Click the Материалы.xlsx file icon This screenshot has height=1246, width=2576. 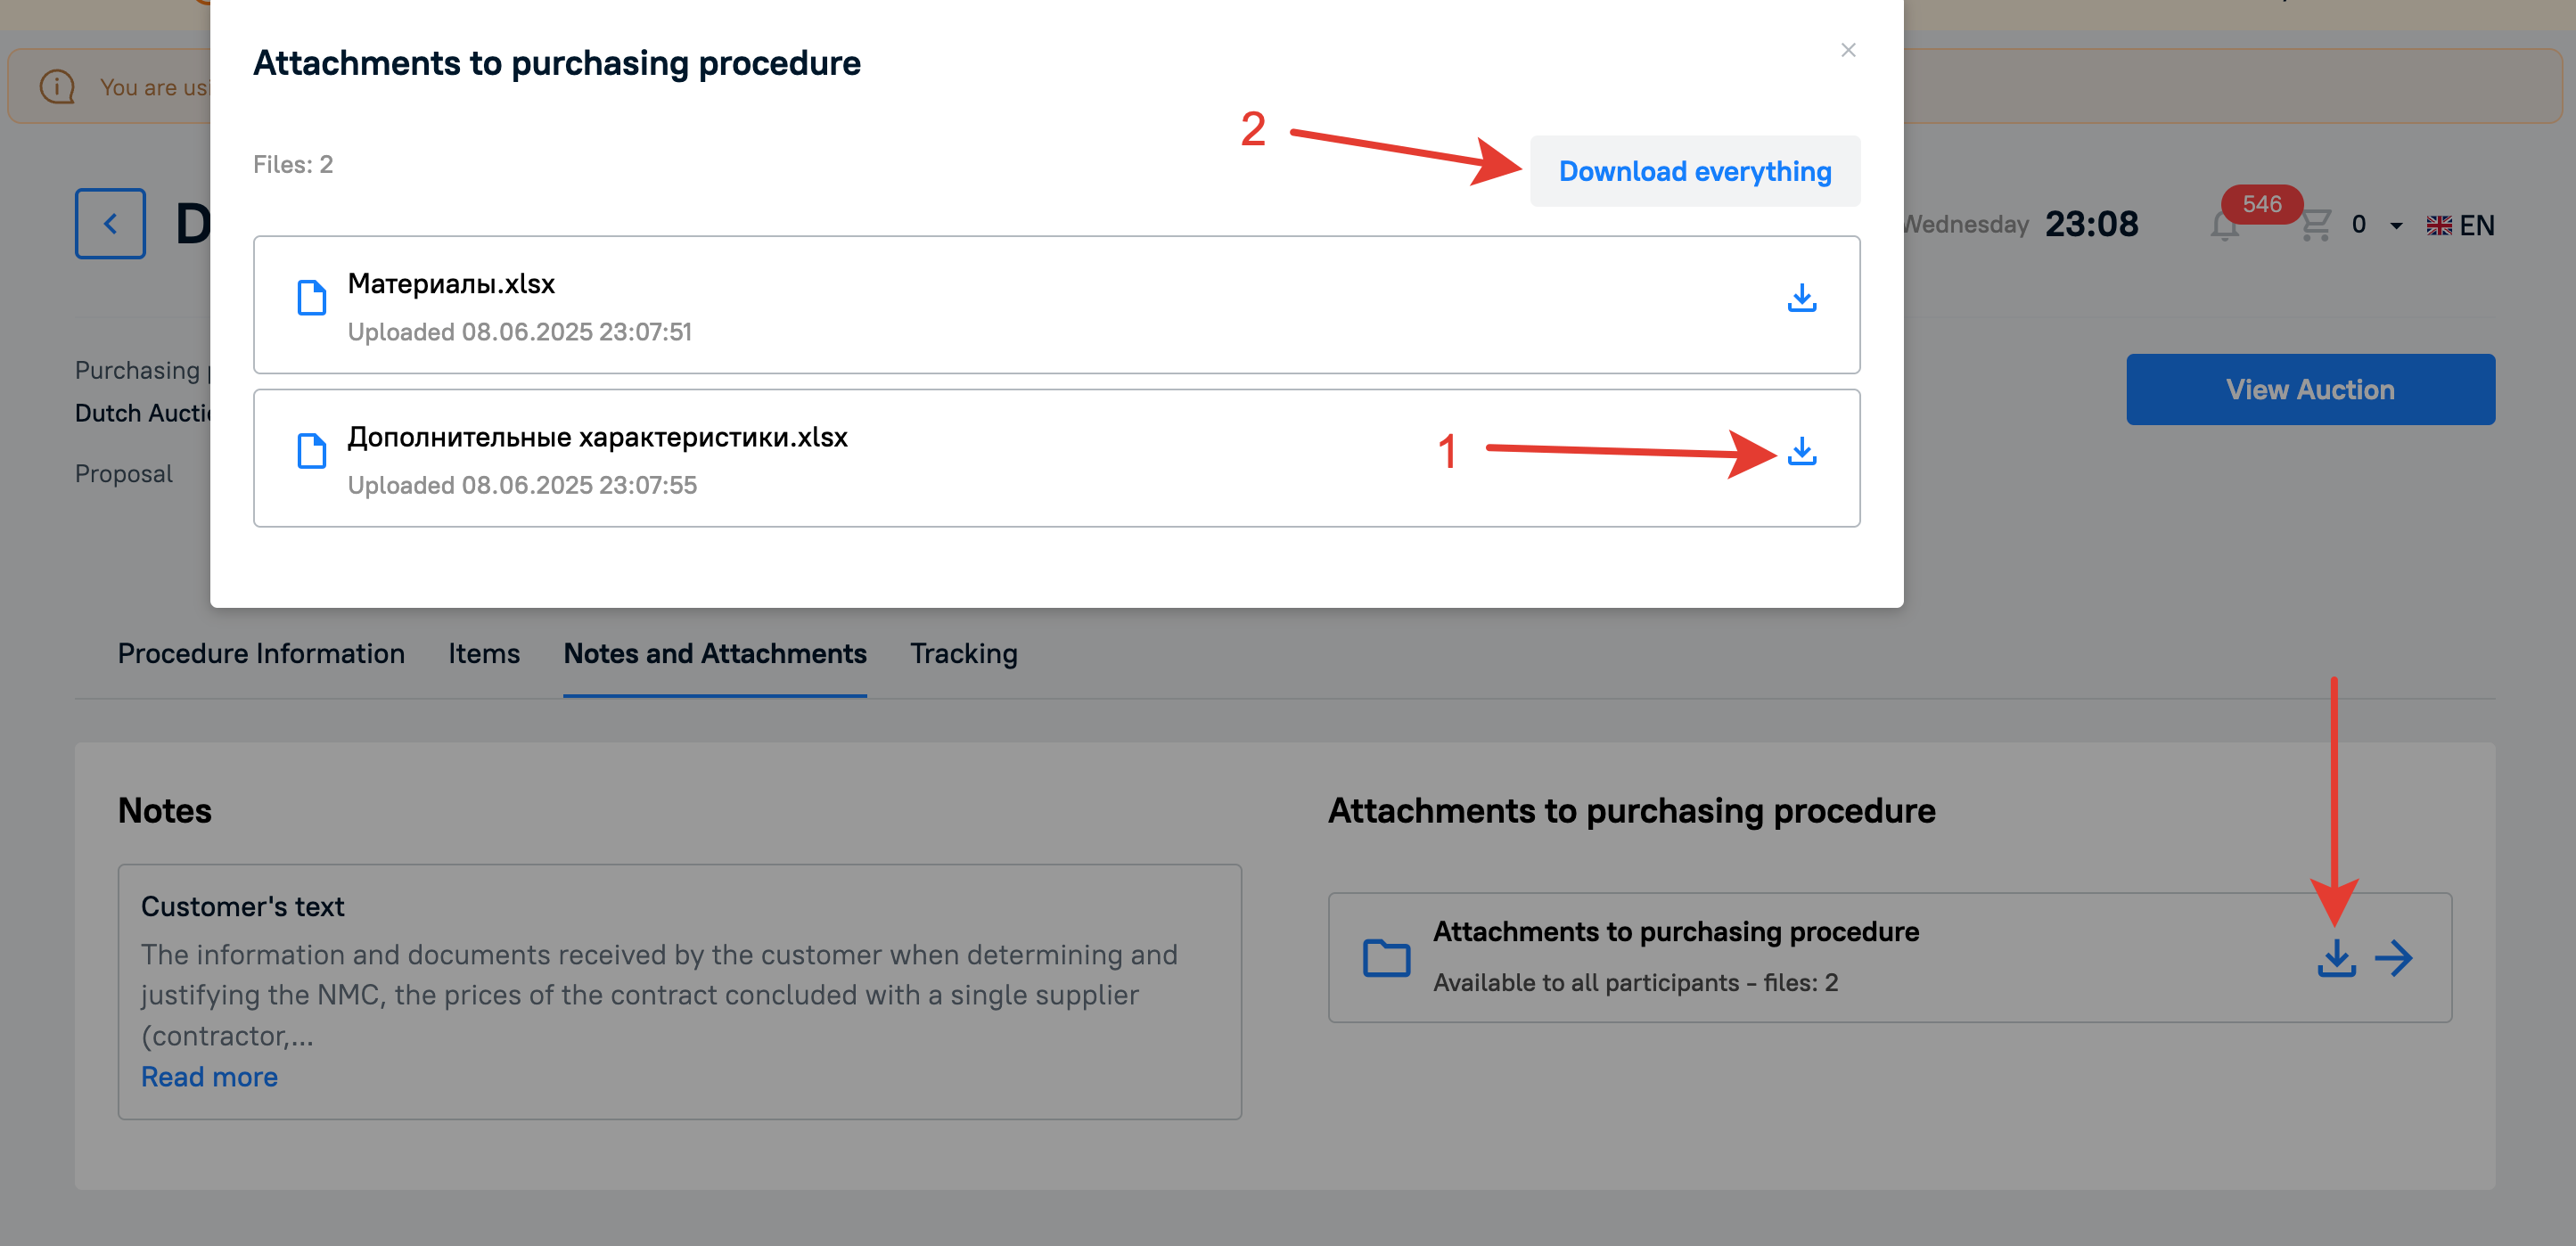pos(312,298)
